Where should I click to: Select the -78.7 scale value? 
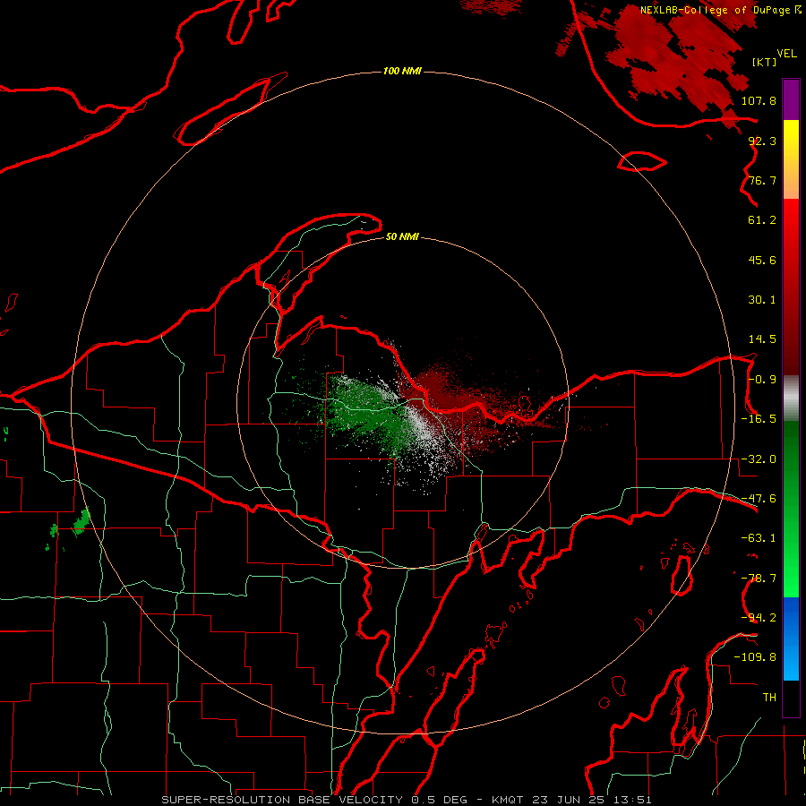click(x=759, y=579)
